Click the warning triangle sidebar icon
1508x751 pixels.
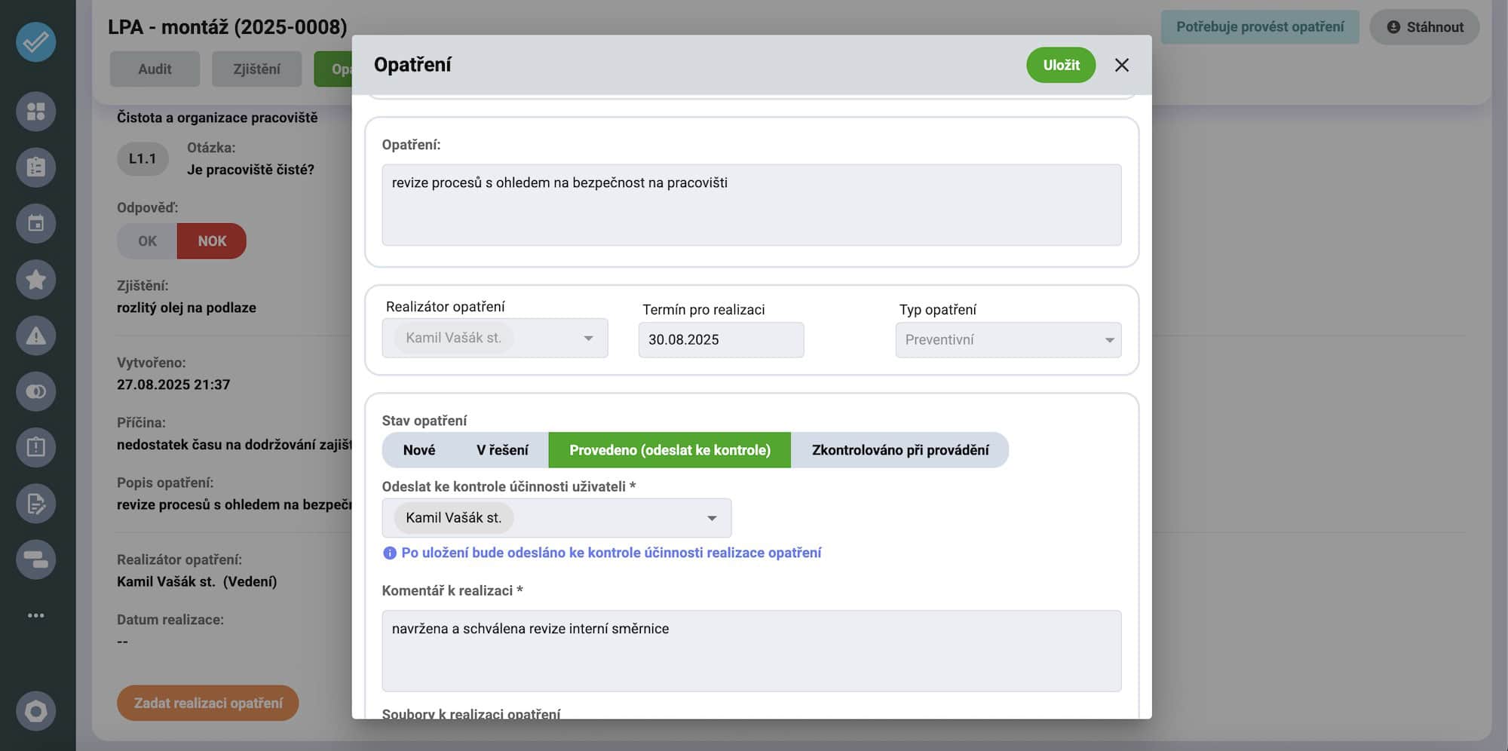point(35,336)
